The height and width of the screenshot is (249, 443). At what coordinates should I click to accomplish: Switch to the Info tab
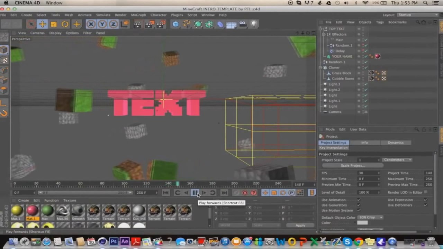tap(364, 142)
